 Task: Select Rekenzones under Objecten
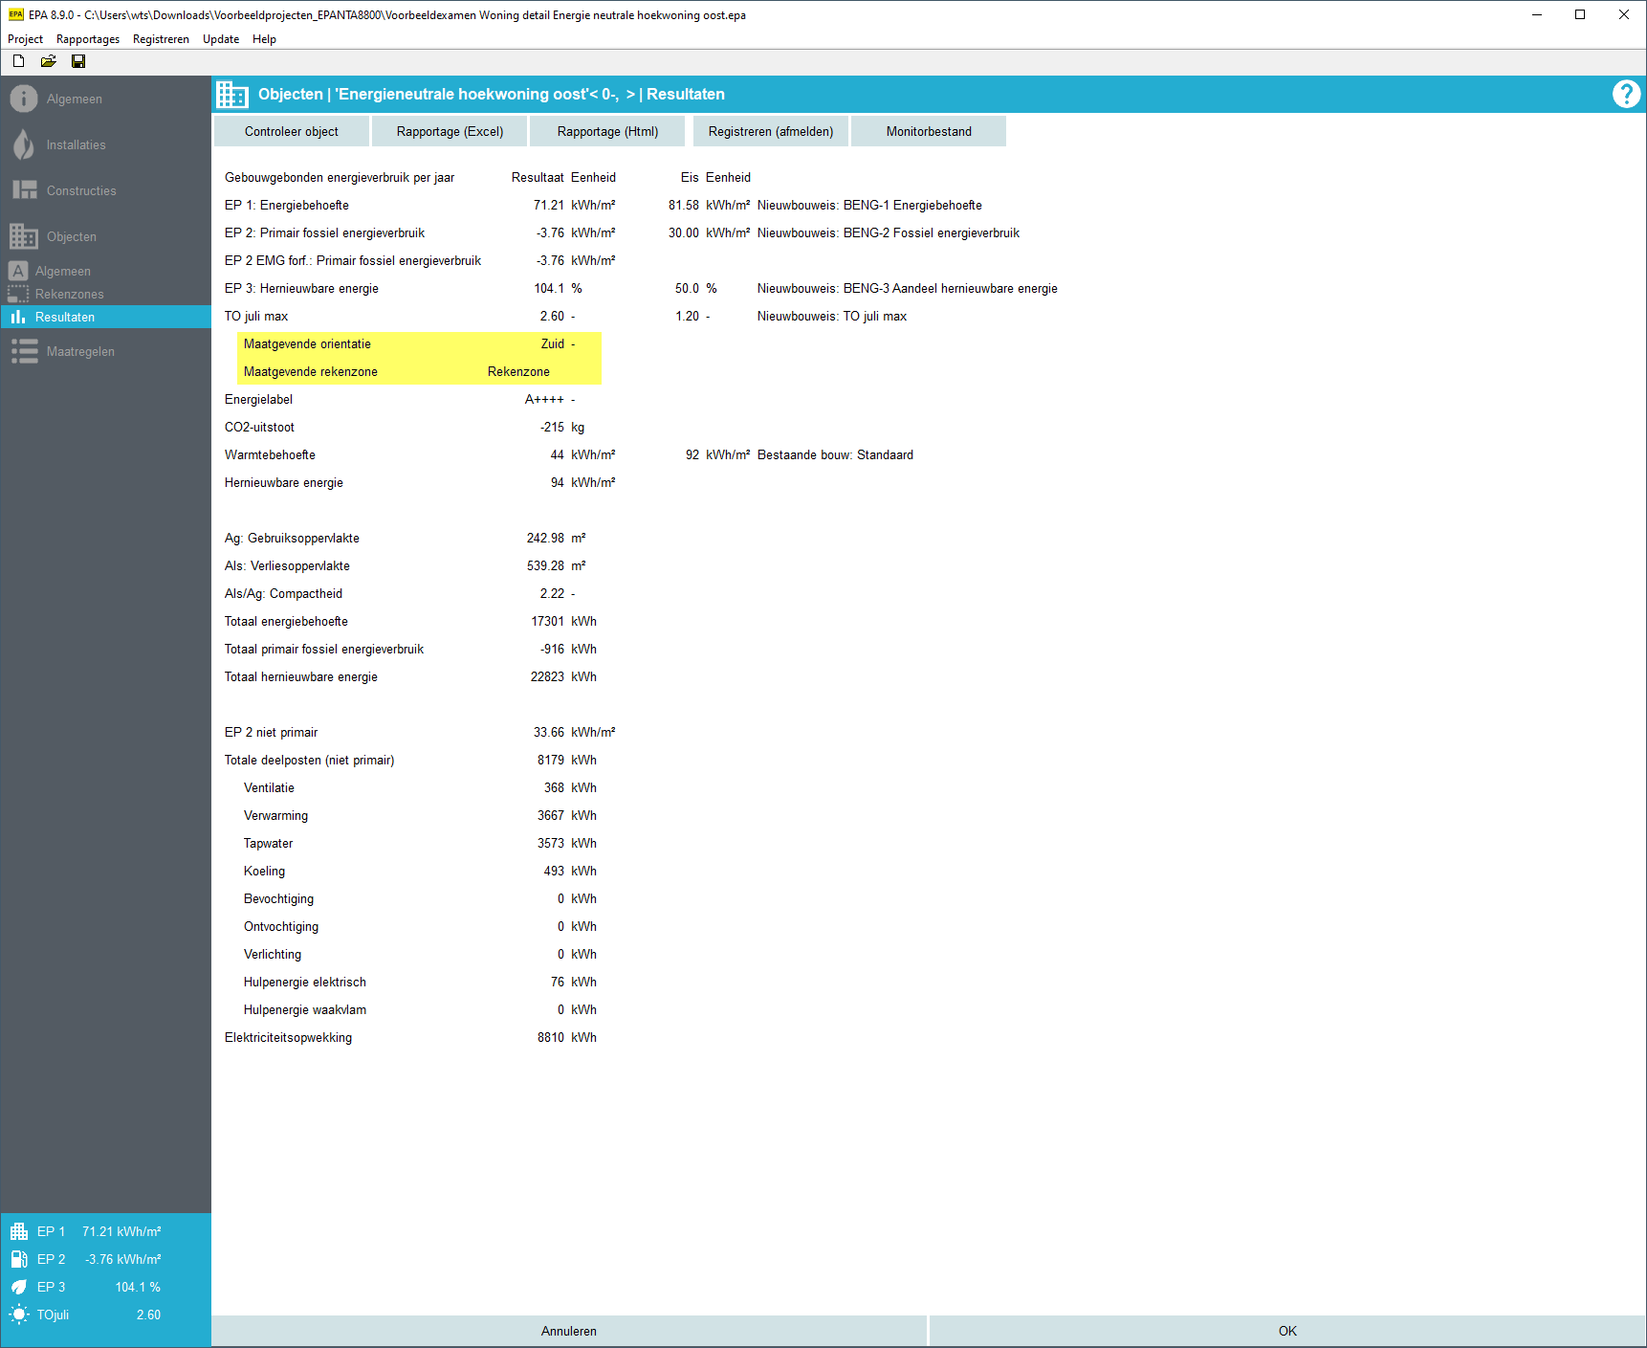tap(70, 294)
